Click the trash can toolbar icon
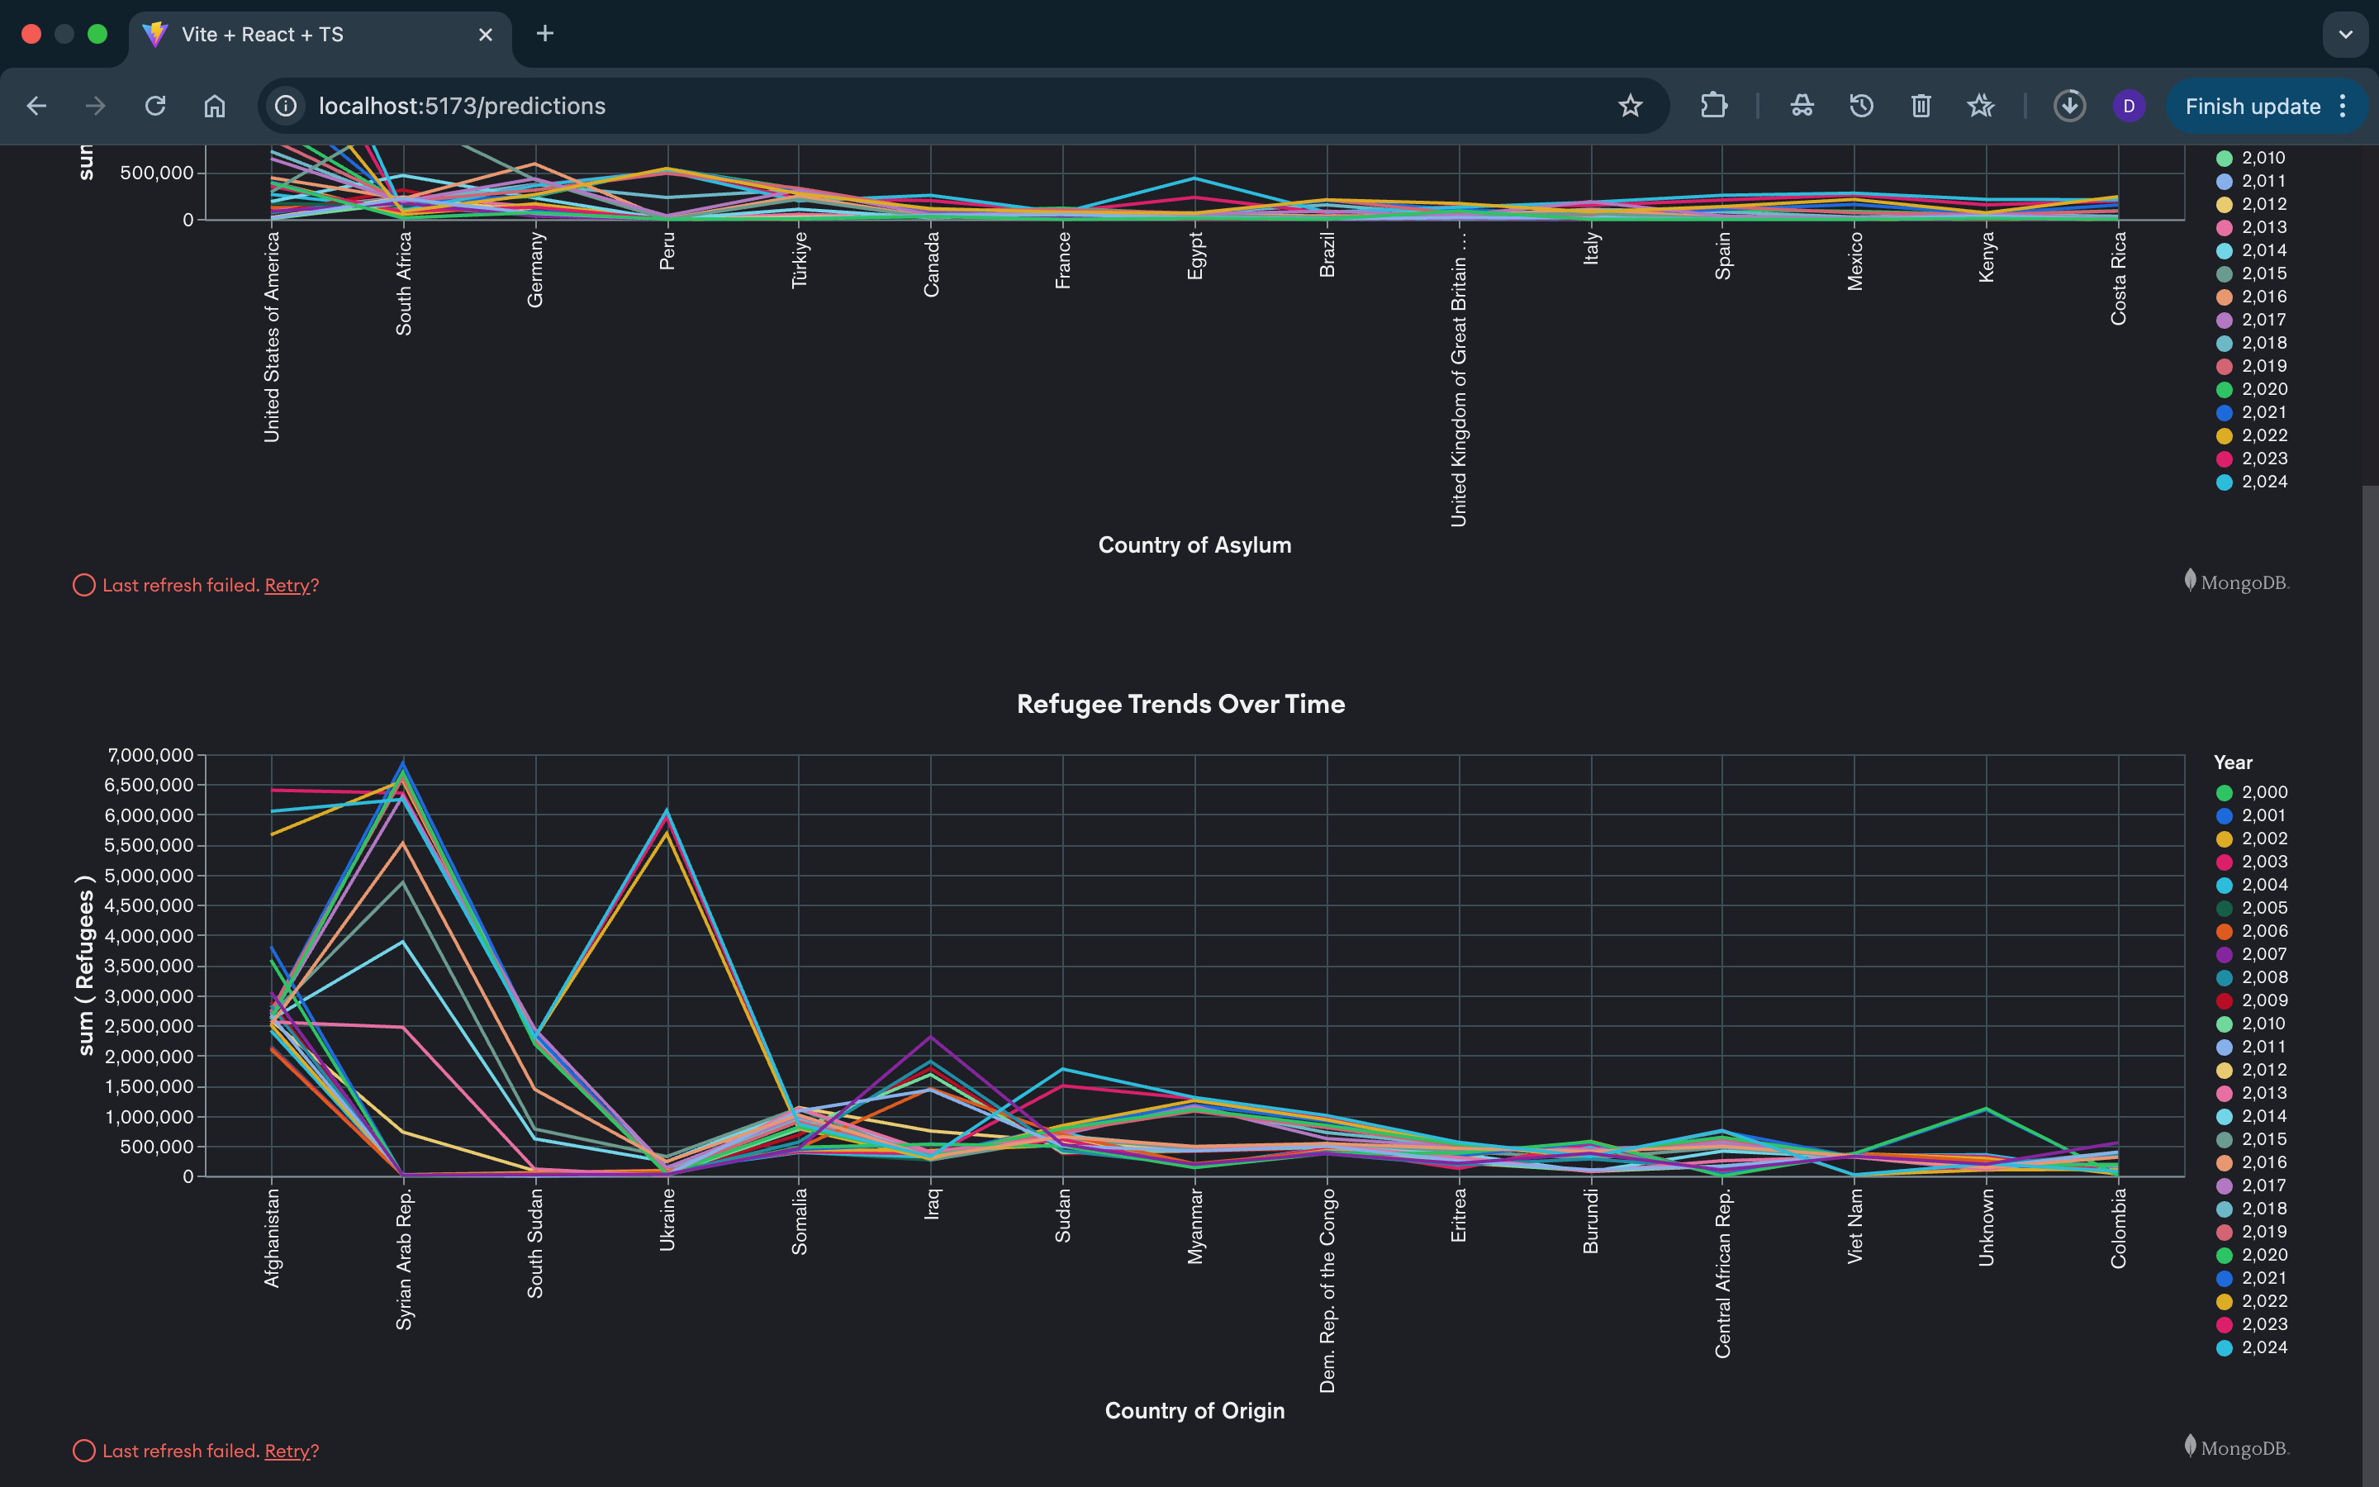The width and height of the screenshot is (2379, 1487). pos(1921,107)
